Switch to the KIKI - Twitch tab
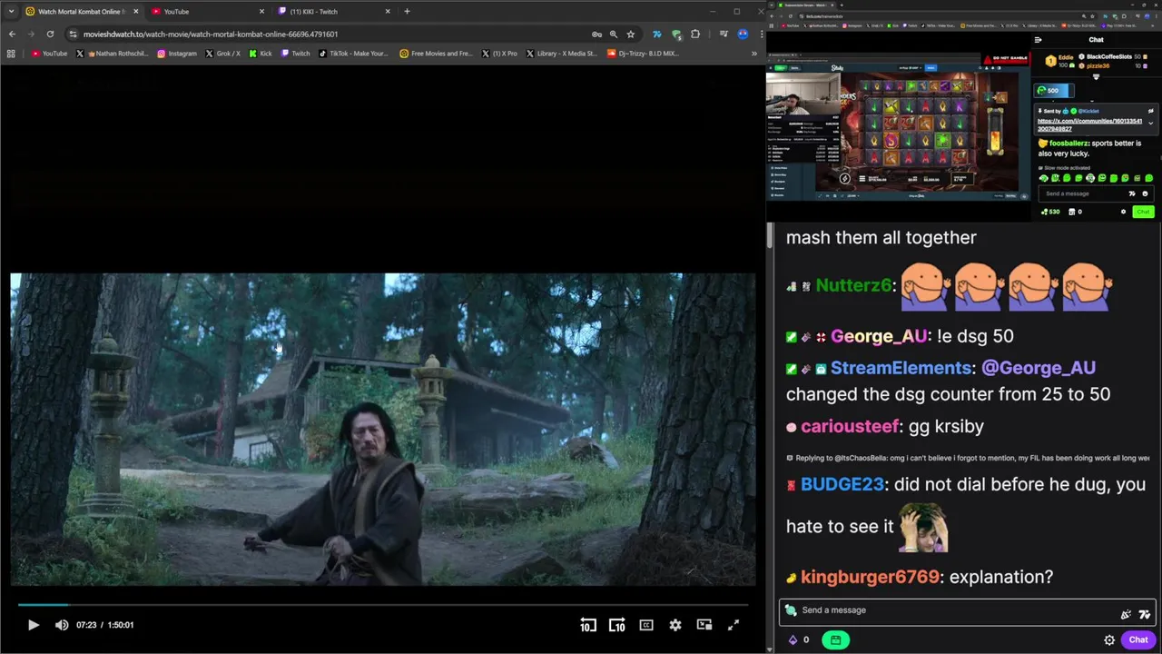 click(332, 12)
